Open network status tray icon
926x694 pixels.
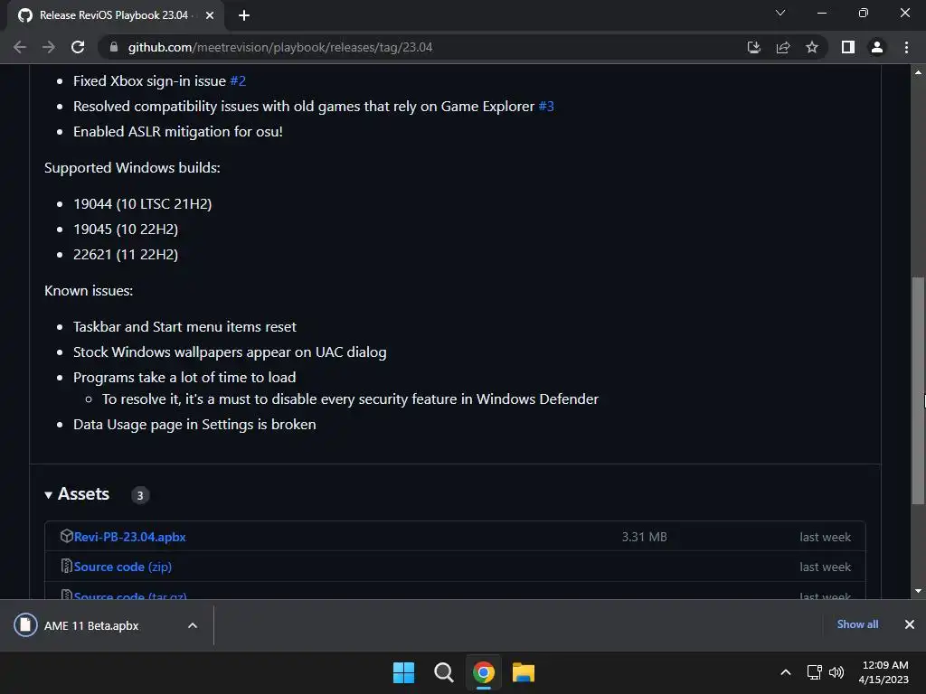(x=815, y=672)
